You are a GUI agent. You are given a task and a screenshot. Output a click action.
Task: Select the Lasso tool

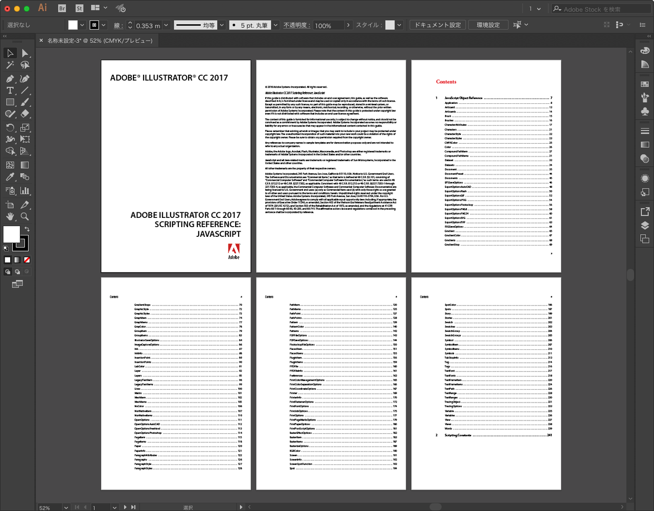25,65
